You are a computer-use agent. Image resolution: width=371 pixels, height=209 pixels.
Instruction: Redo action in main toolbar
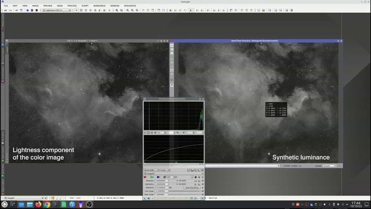click(x=10, y=10)
